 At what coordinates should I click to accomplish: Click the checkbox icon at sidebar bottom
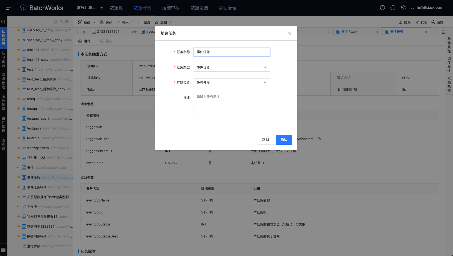[3, 250]
